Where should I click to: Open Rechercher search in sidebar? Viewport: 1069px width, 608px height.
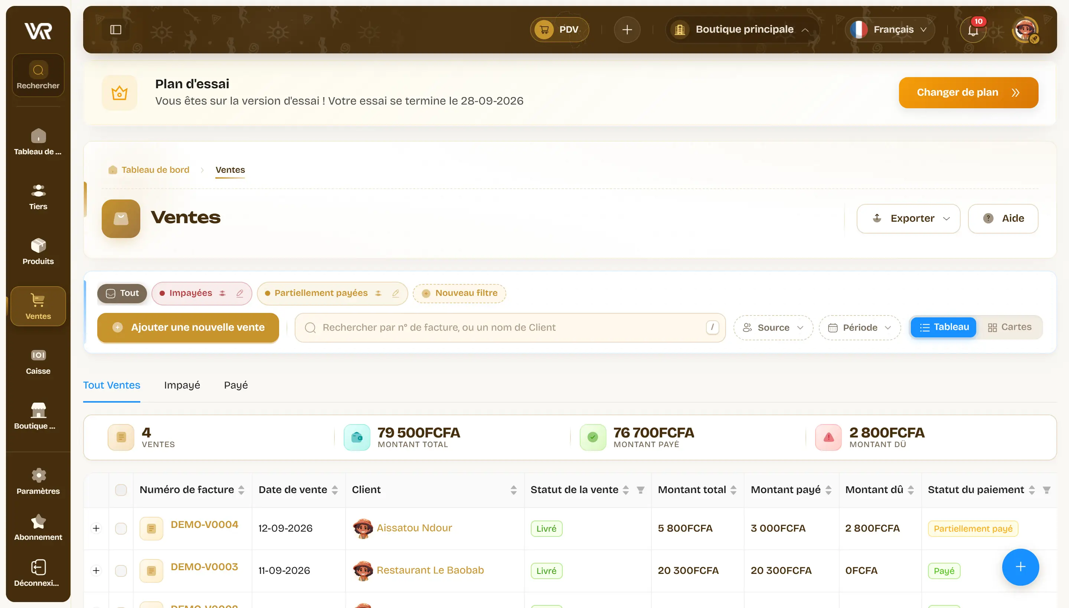pyautogui.click(x=38, y=76)
